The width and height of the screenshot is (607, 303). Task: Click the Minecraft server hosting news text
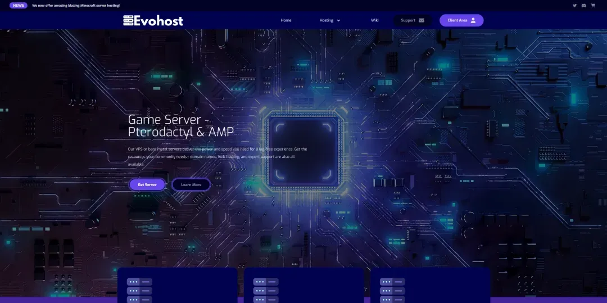76,6
